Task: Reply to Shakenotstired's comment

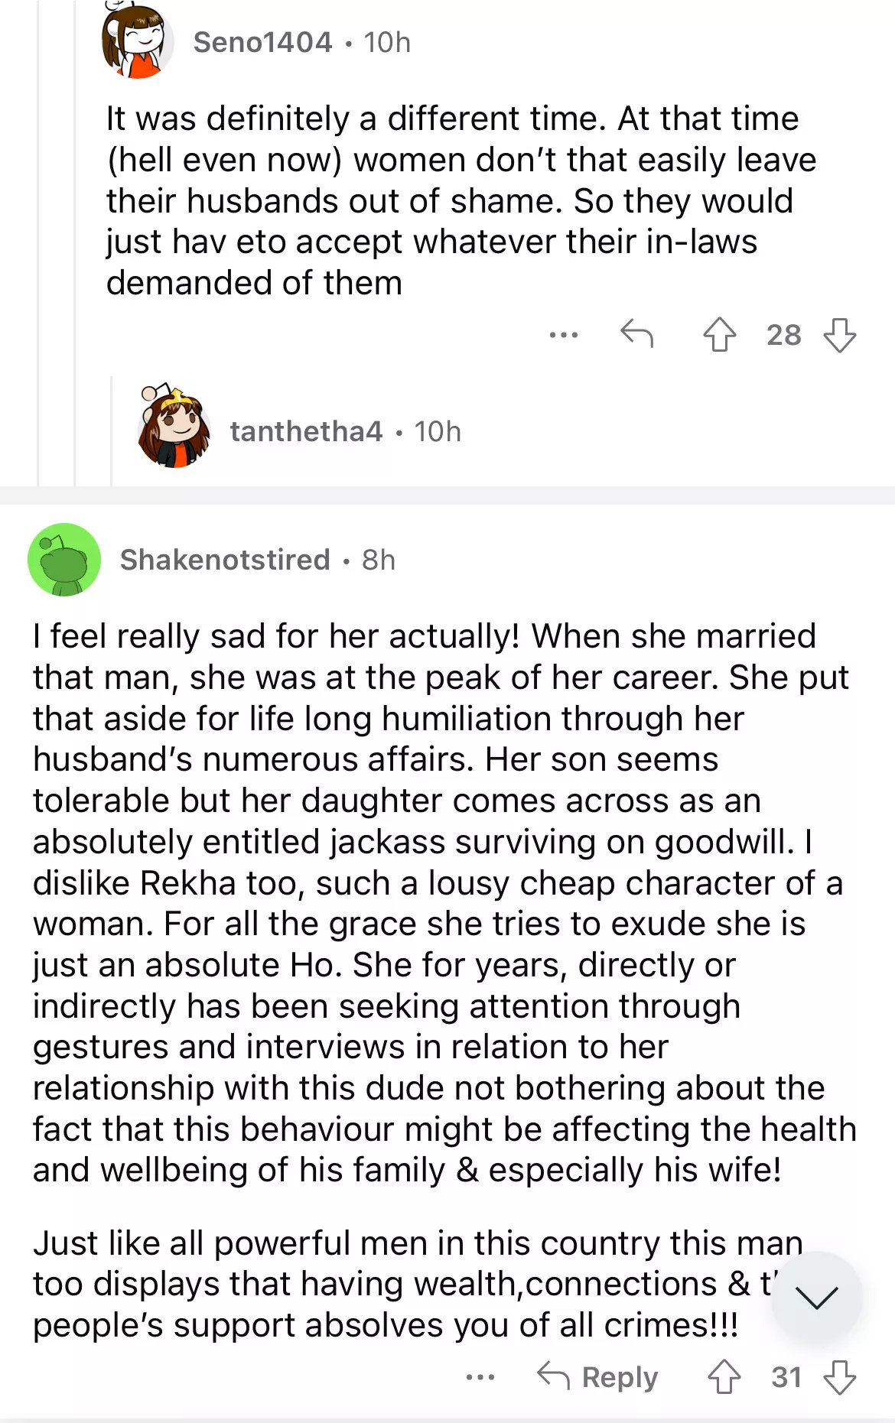Action: pyautogui.click(x=598, y=1377)
